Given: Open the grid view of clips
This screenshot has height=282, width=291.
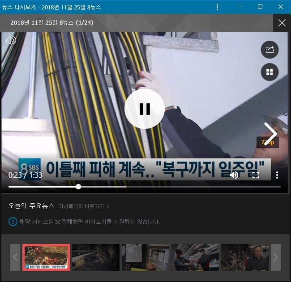Looking at the screenshot, I should point(270,72).
